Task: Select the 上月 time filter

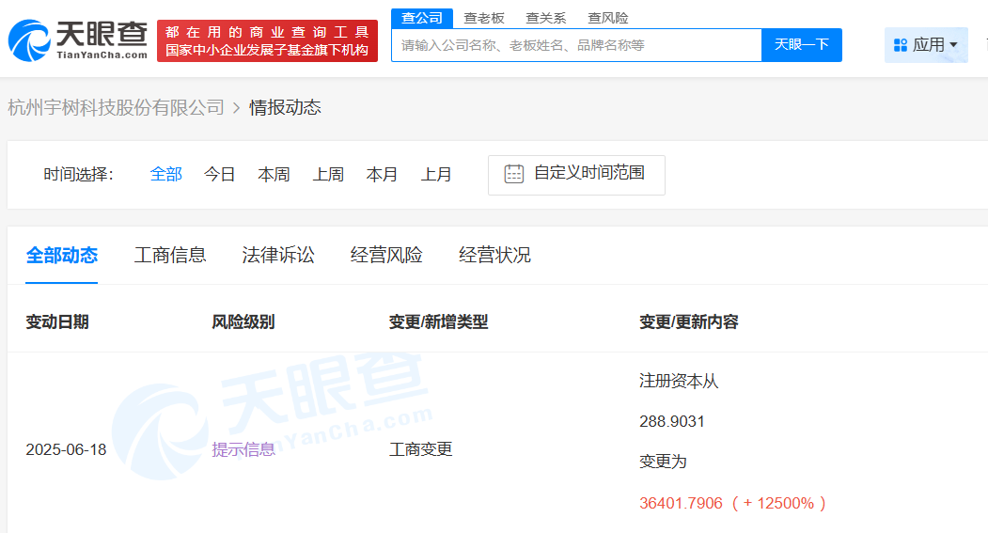Action: [435, 174]
